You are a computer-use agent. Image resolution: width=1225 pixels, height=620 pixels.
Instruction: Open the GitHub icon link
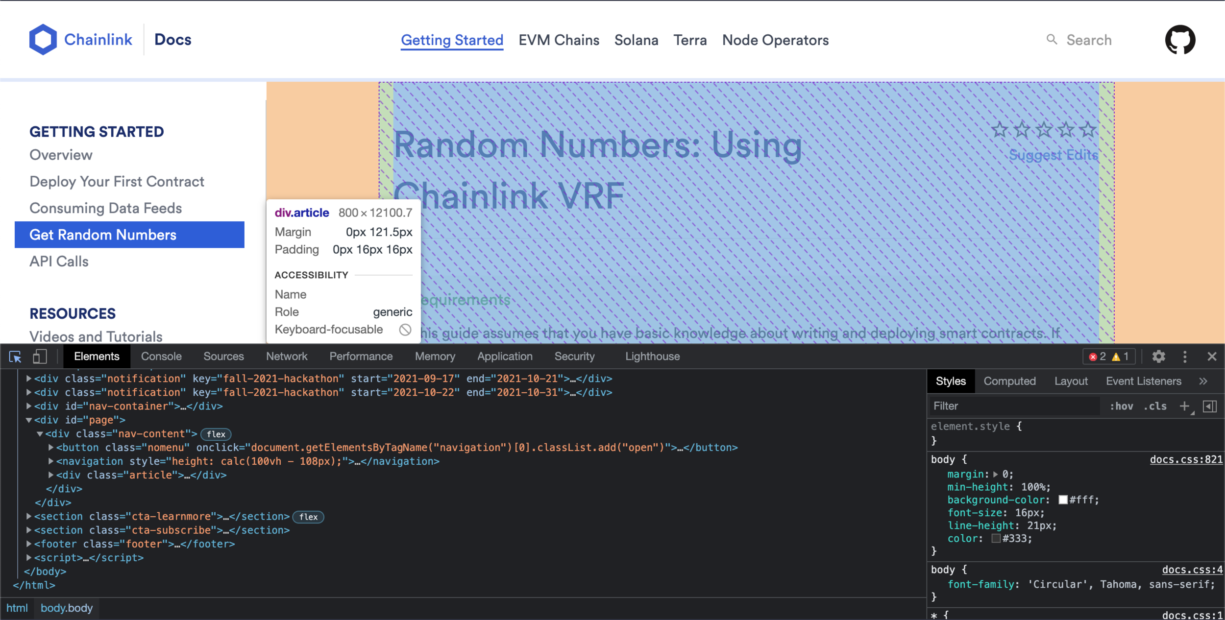click(1180, 40)
